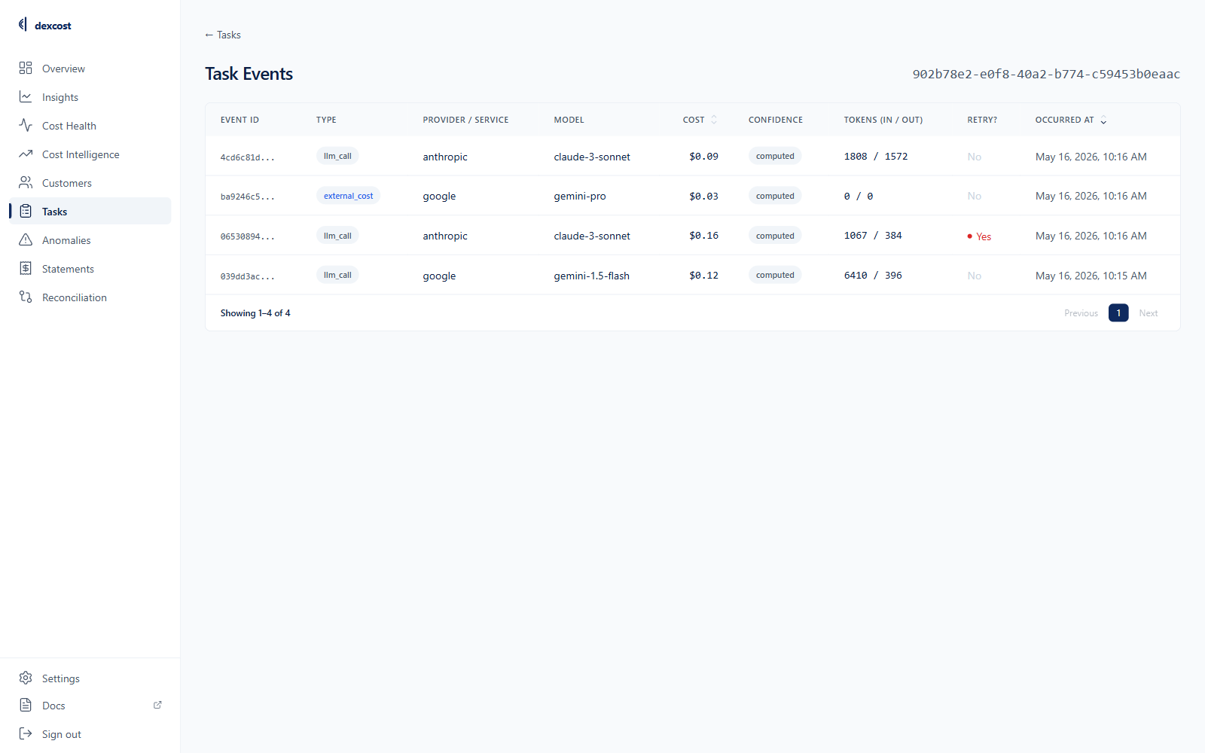
Task: Select Tasks in the sidebar
Action: click(90, 212)
